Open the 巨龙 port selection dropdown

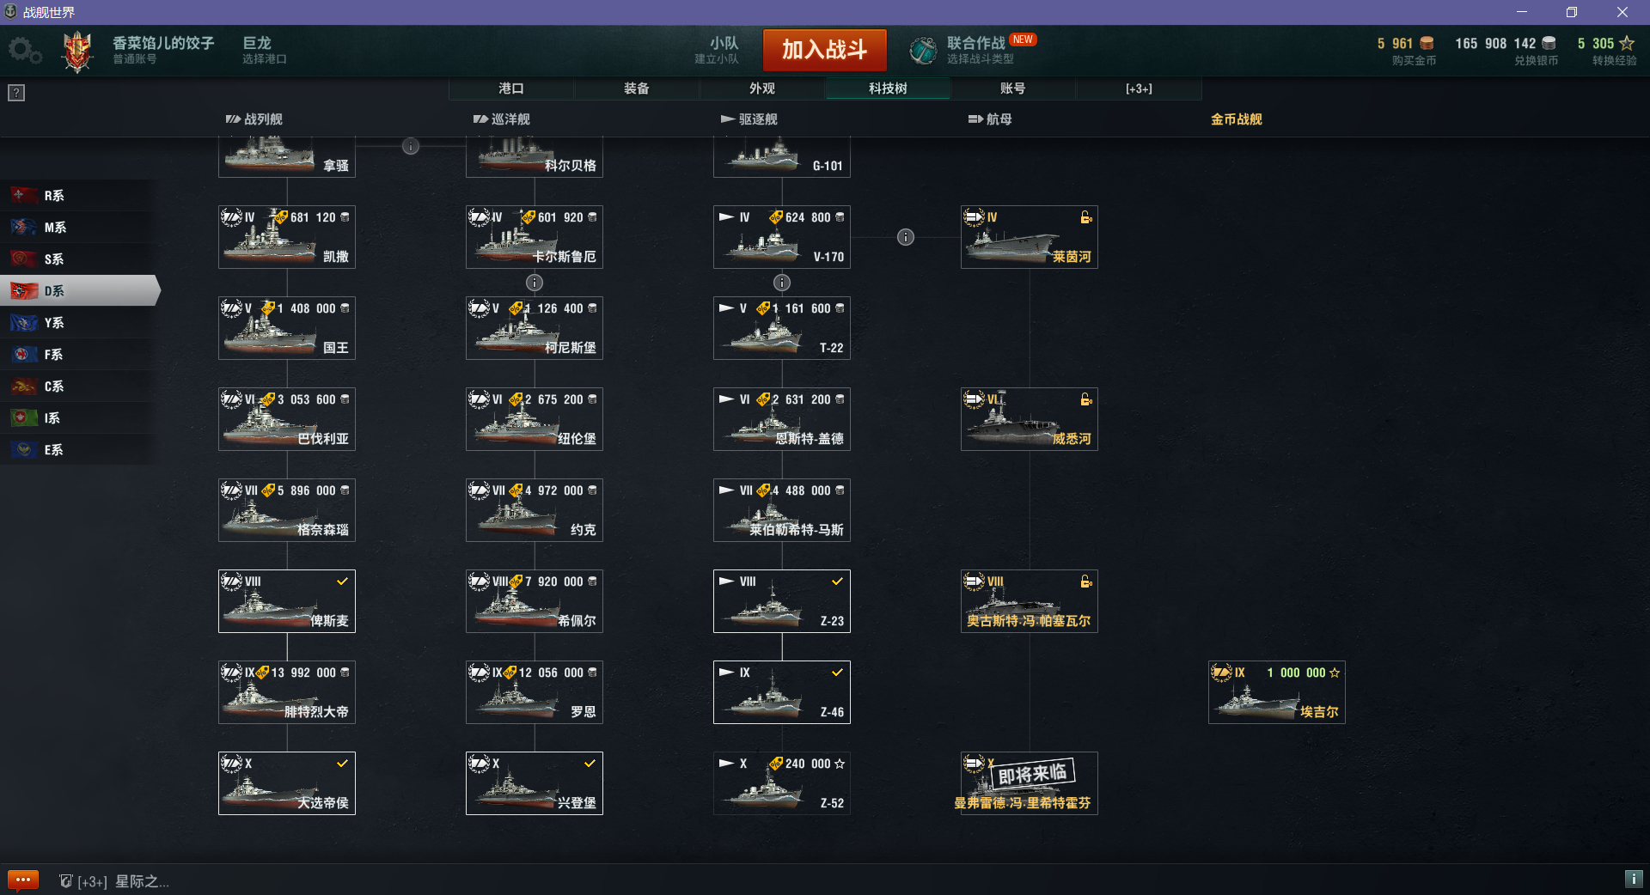point(264,50)
